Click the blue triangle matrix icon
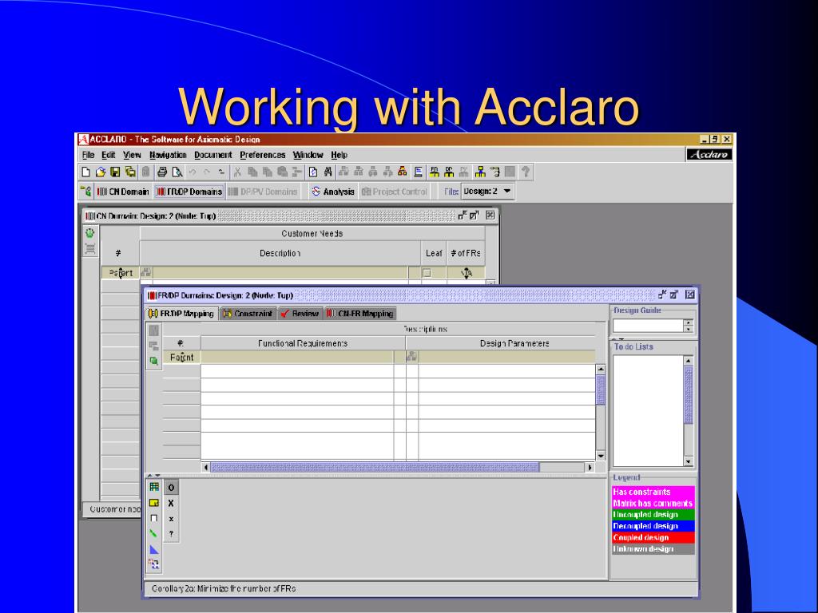Image resolution: width=818 pixels, height=613 pixels. coord(154,549)
